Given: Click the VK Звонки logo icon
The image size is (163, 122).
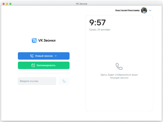Looking at the screenshot, I should [34, 40].
